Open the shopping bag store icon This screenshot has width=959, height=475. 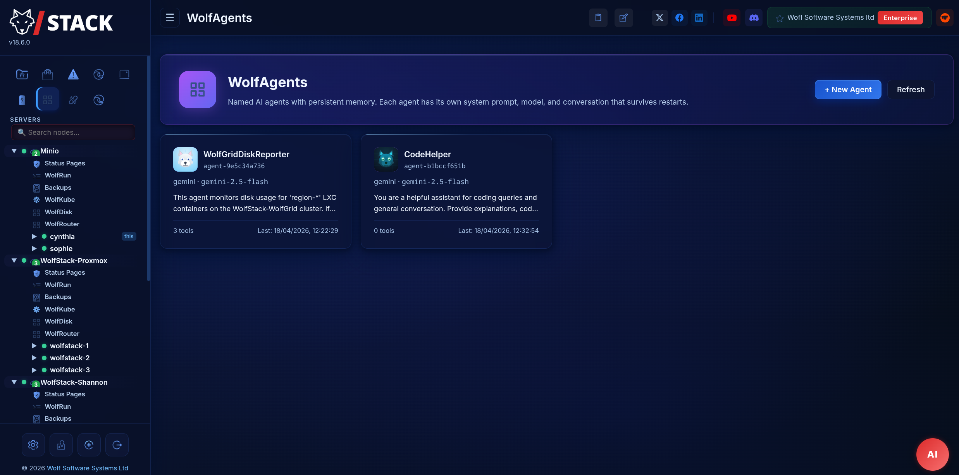(48, 74)
